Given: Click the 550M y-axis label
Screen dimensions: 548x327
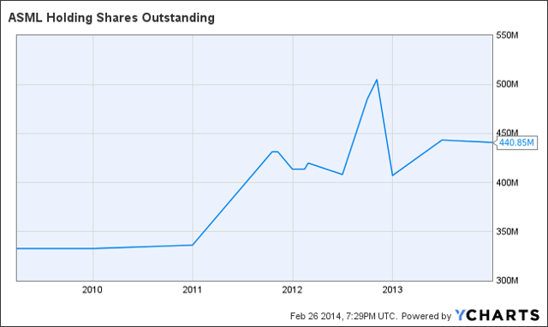Looking at the screenshot, I should [x=507, y=35].
